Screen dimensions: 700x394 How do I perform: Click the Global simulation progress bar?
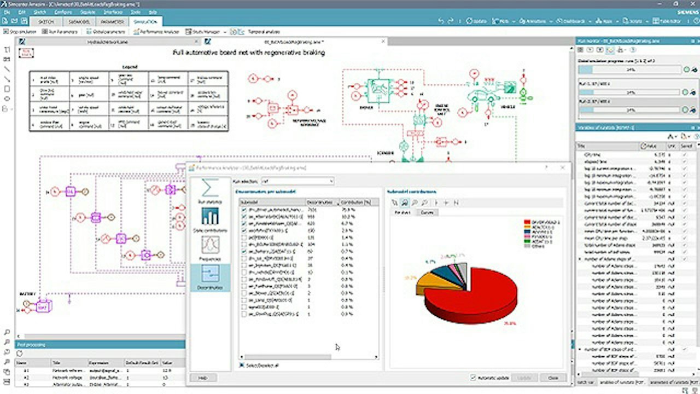tap(629, 70)
